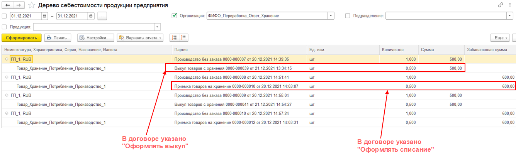Open the Организация dropdown list
The height and width of the screenshot is (154, 516).
[x=331, y=16]
